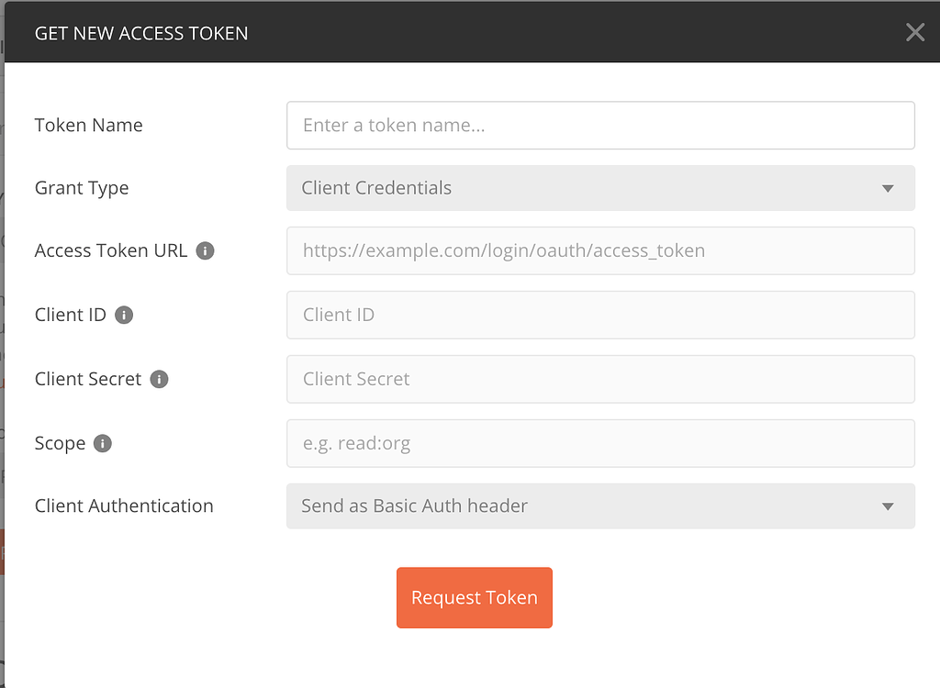
Task: Click the Access Token URL label
Action: pyautogui.click(x=110, y=250)
